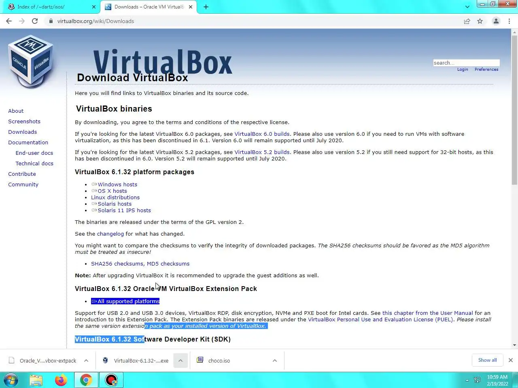The width and height of the screenshot is (518, 388).
Task: Go to About in the sidebar
Action: tap(16, 111)
